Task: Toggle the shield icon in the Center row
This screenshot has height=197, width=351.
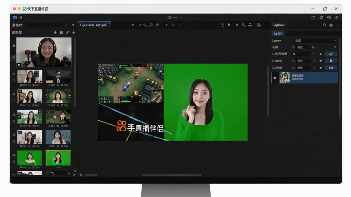Action: click(293, 61)
